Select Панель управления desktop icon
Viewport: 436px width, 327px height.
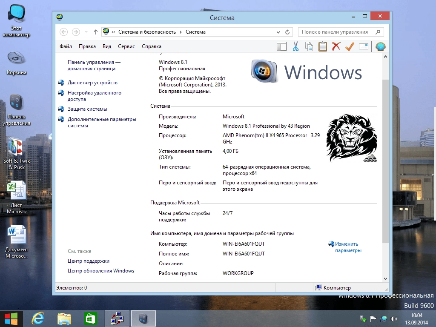[x=17, y=110]
